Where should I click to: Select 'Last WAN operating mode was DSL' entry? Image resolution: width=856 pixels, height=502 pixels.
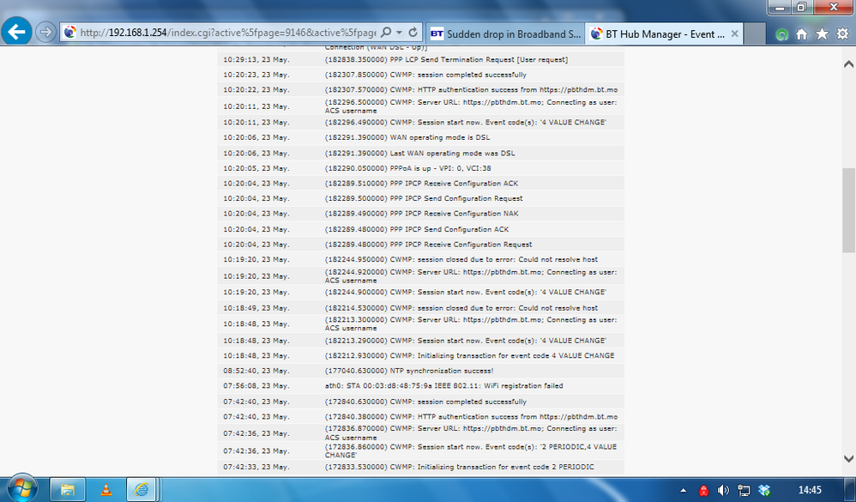point(421,153)
